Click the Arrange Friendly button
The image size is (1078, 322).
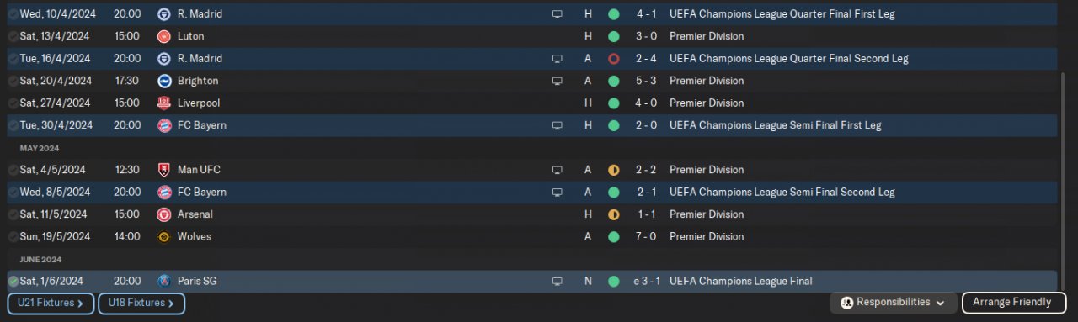pyautogui.click(x=1013, y=303)
